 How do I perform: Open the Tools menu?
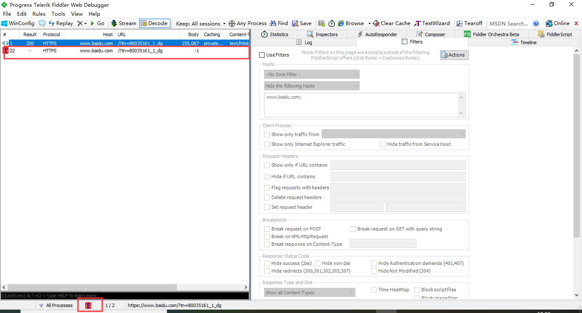point(58,14)
